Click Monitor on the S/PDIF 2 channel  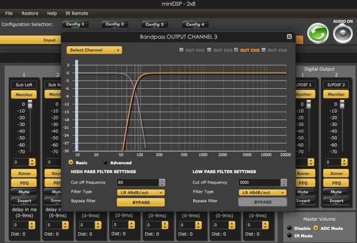336,94
